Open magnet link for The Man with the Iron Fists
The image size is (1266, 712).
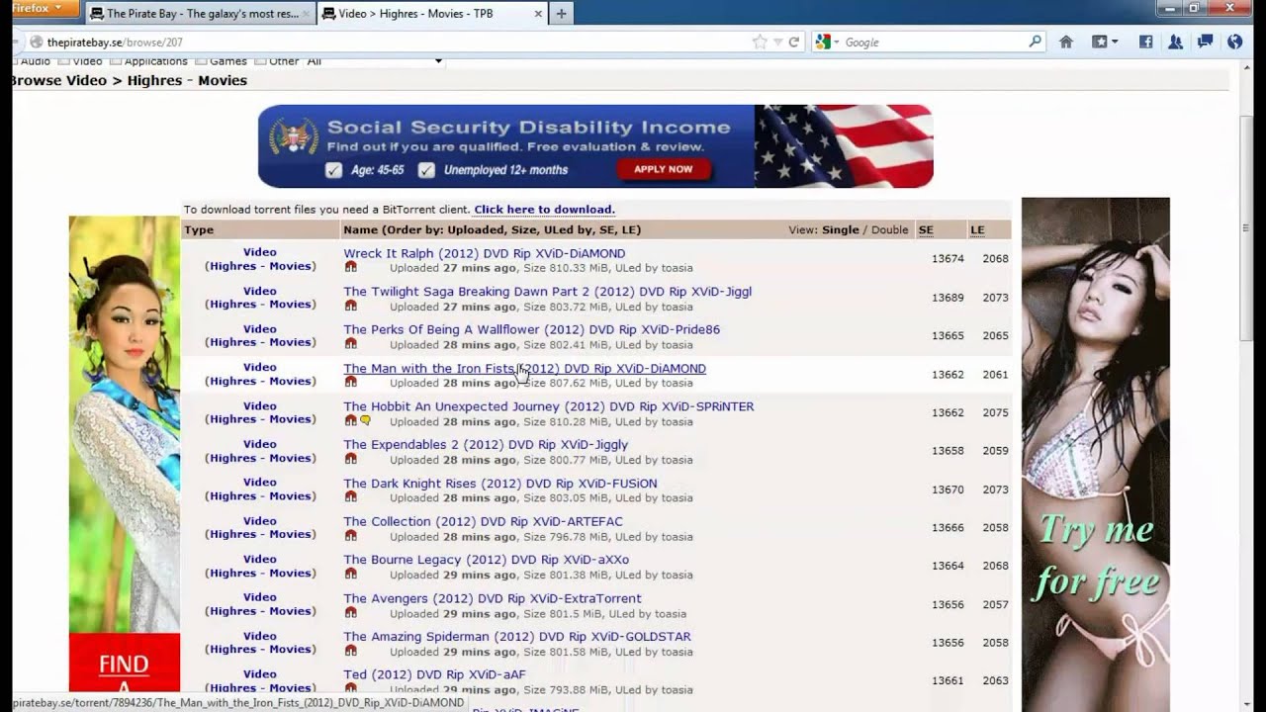point(350,383)
